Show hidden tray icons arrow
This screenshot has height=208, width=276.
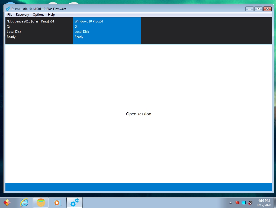[x=230, y=203]
